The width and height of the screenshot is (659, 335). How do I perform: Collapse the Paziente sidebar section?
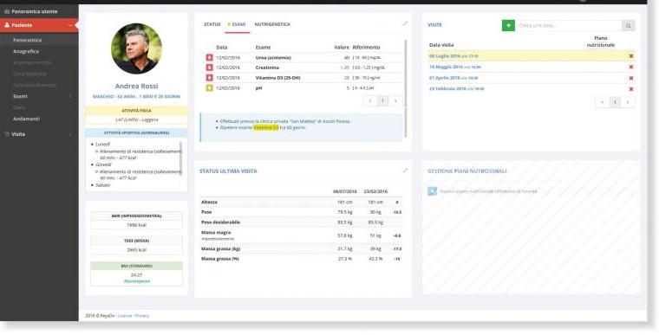click(39, 25)
